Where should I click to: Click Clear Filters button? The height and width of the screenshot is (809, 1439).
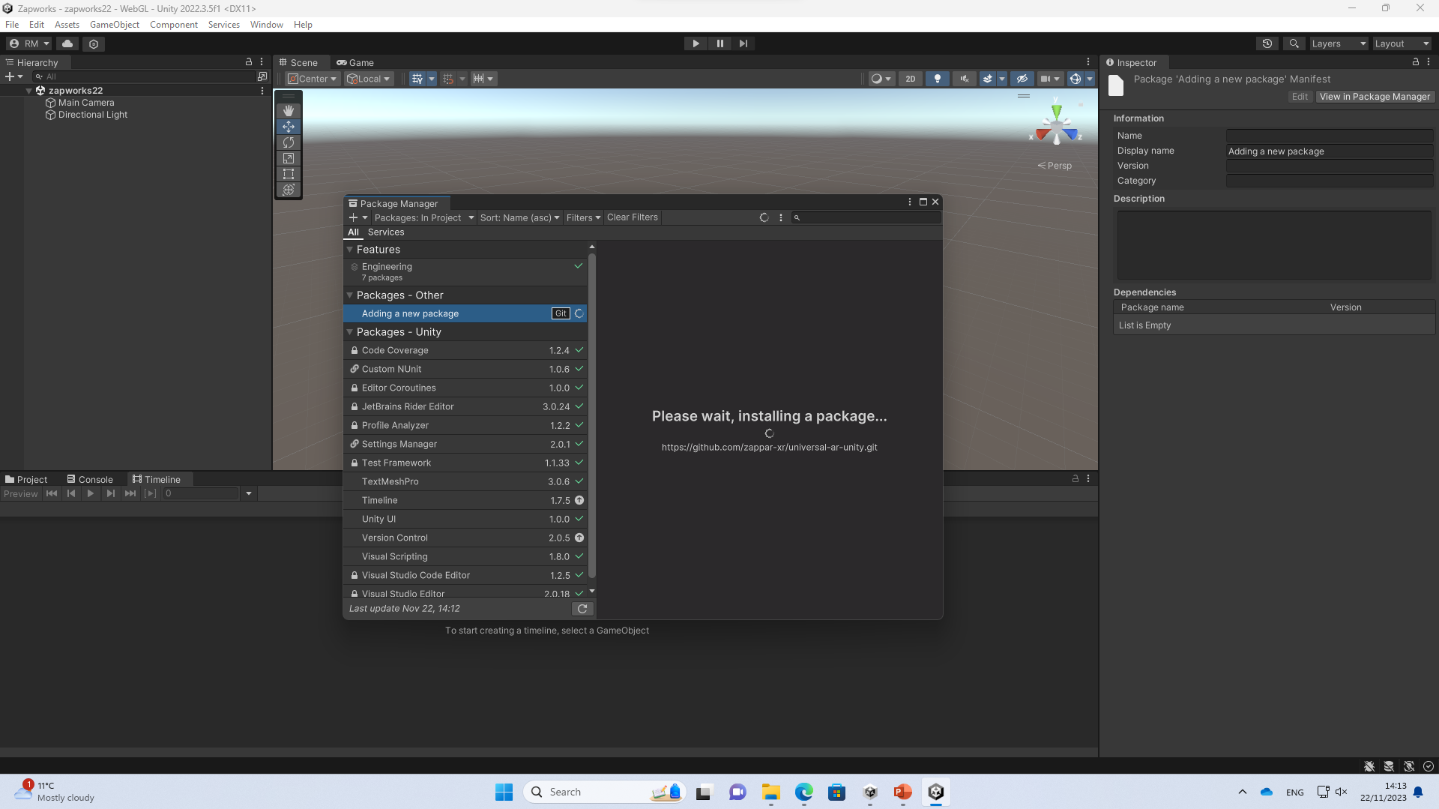(x=632, y=217)
